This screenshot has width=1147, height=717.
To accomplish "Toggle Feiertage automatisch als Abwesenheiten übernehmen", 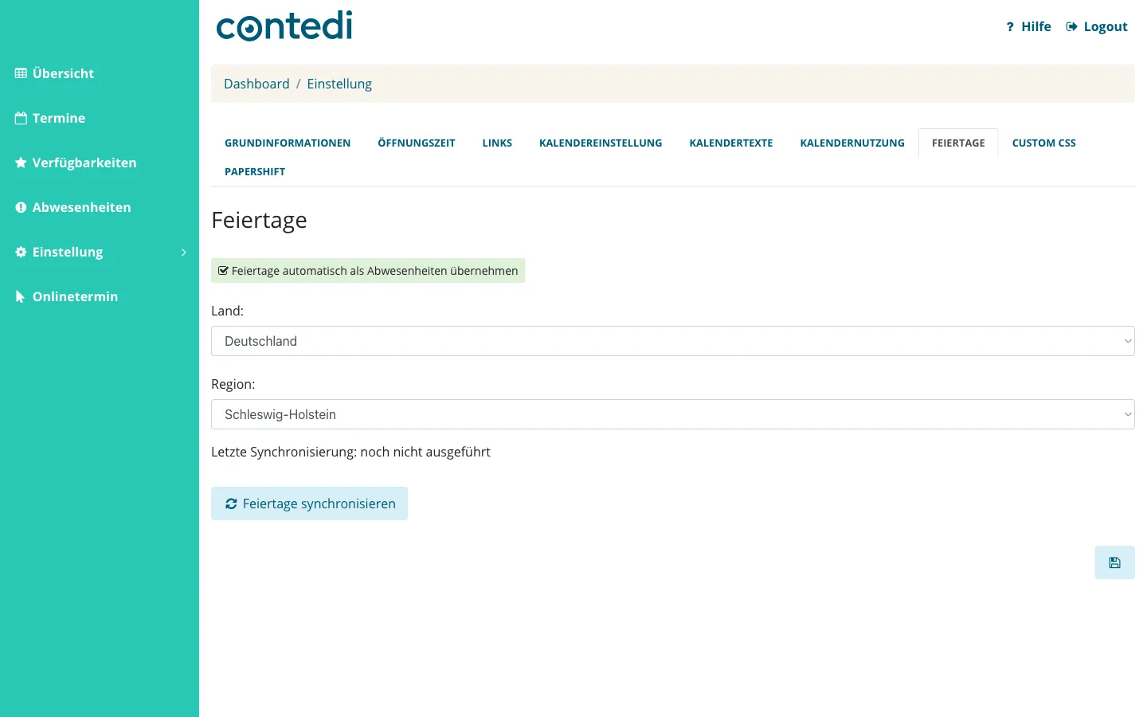I will click(368, 271).
